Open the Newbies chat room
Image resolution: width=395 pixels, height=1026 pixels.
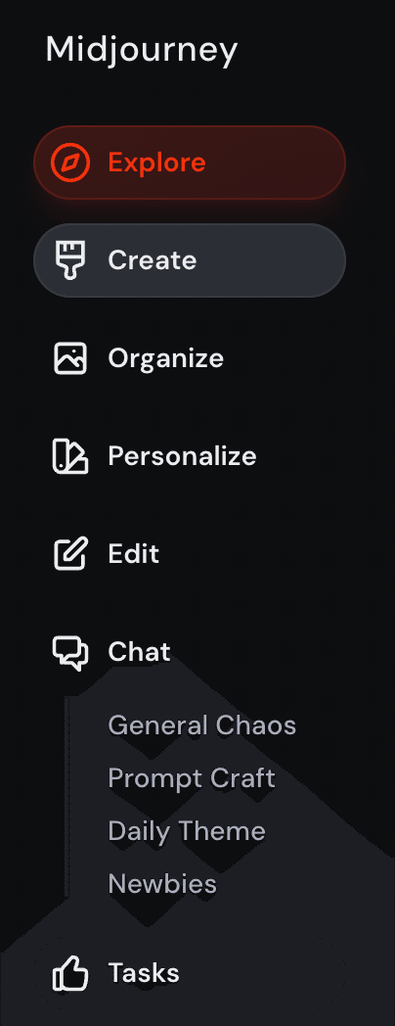(x=162, y=884)
